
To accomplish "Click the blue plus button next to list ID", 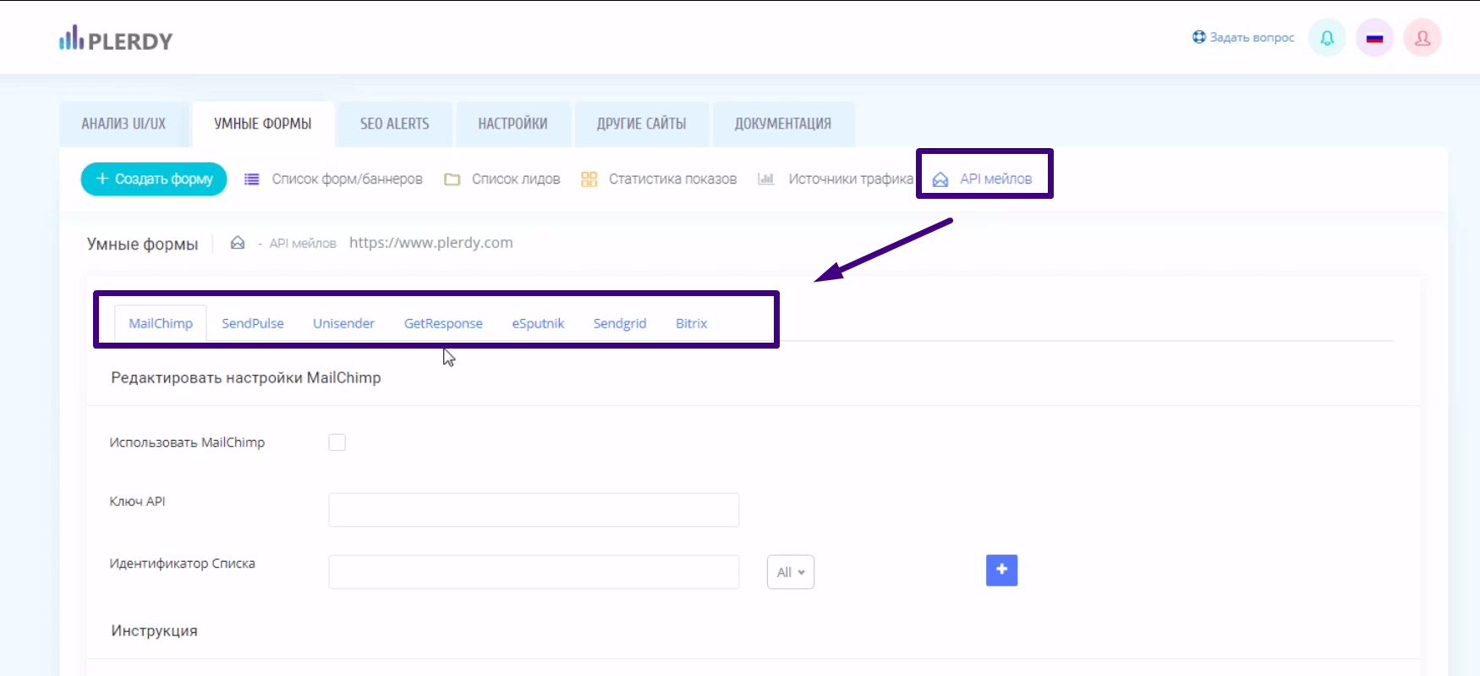I will tap(1001, 570).
